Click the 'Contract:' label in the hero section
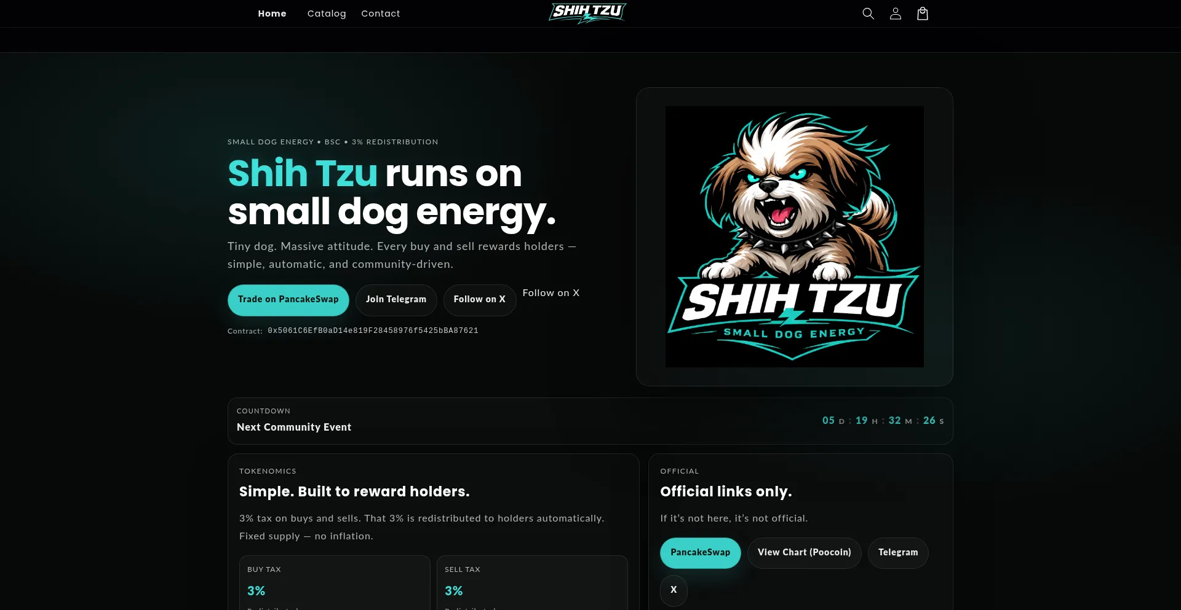This screenshot has height=610, width=1181. [x=245, y=331]
